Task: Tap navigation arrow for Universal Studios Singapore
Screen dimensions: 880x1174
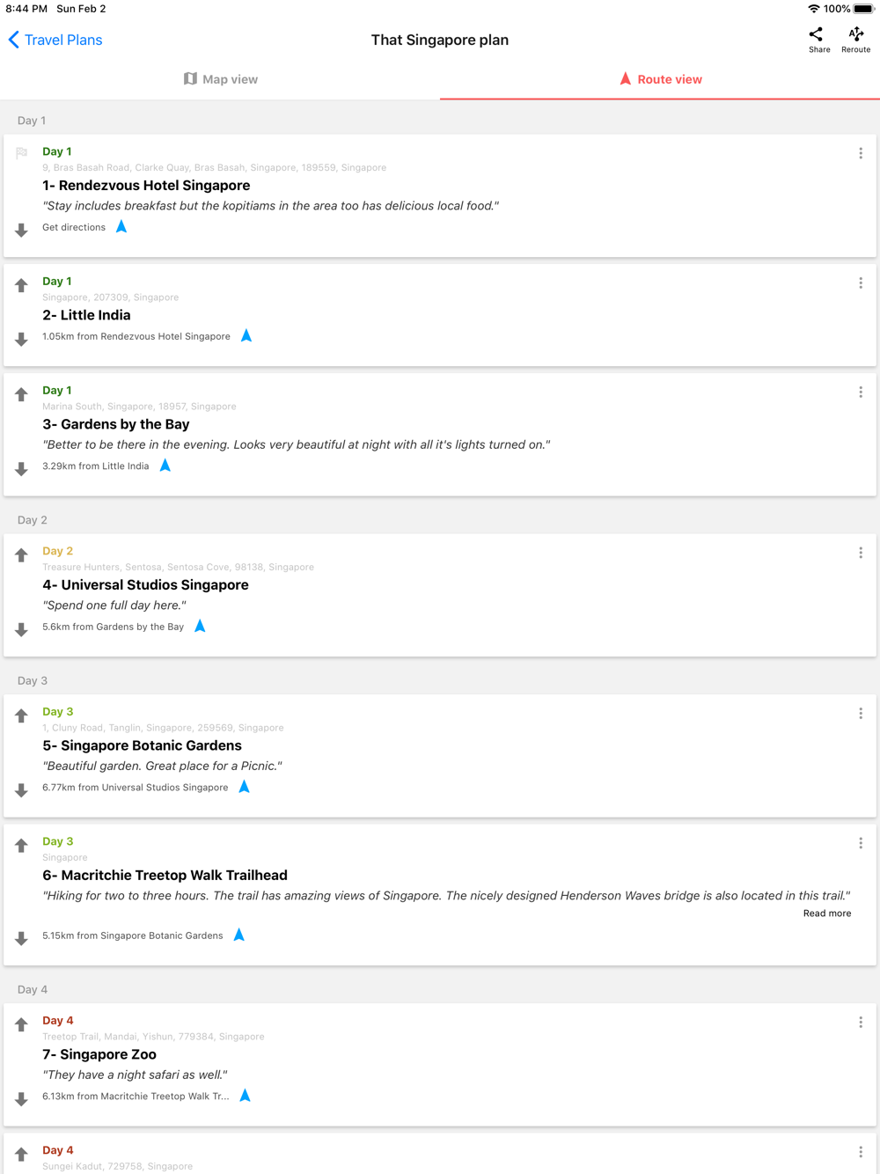Action: (x=200, y=626)
